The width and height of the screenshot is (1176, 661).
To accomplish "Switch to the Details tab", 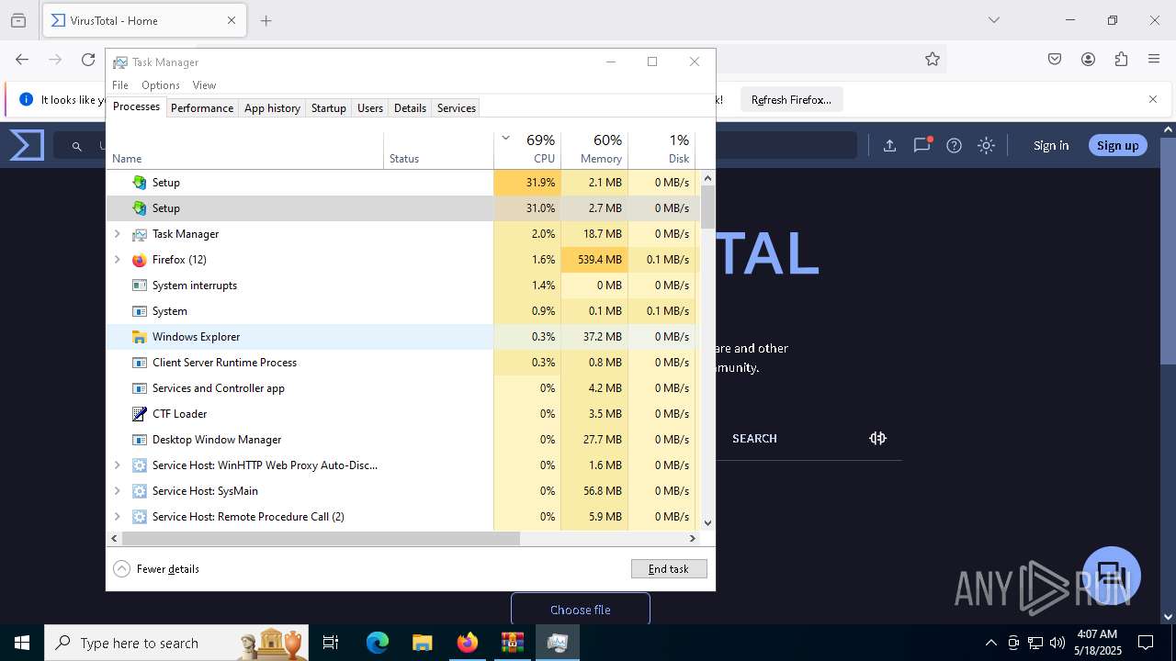I will [x=410, y=108].
